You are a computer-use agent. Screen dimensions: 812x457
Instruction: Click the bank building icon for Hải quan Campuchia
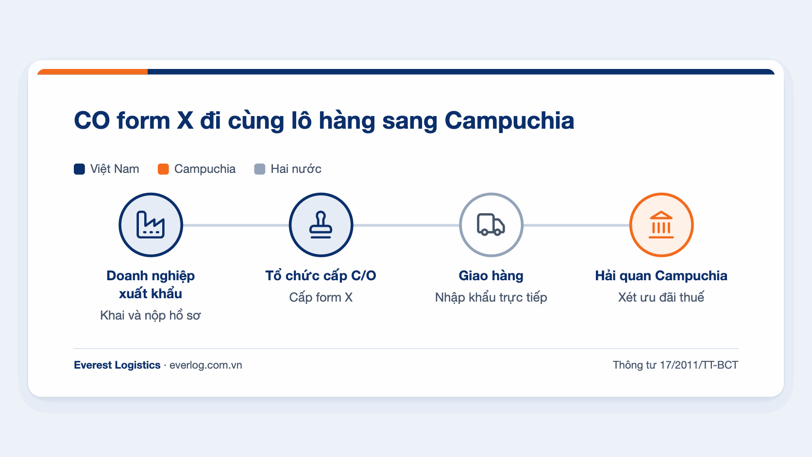[661, 225]
